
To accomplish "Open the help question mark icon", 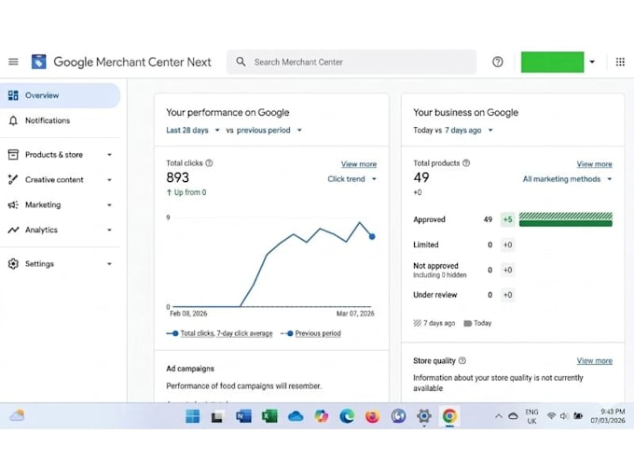I will (x=497, y=62).
